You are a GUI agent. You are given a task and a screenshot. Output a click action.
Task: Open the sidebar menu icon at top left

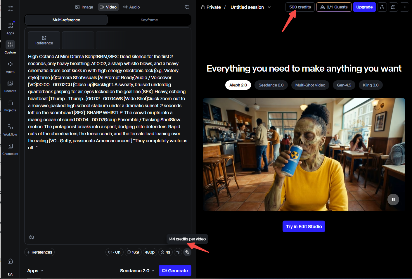(10, 8)
